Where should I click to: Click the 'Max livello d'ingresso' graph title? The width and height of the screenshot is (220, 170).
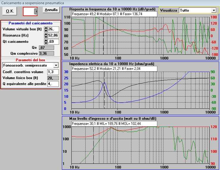coord(113,119)
